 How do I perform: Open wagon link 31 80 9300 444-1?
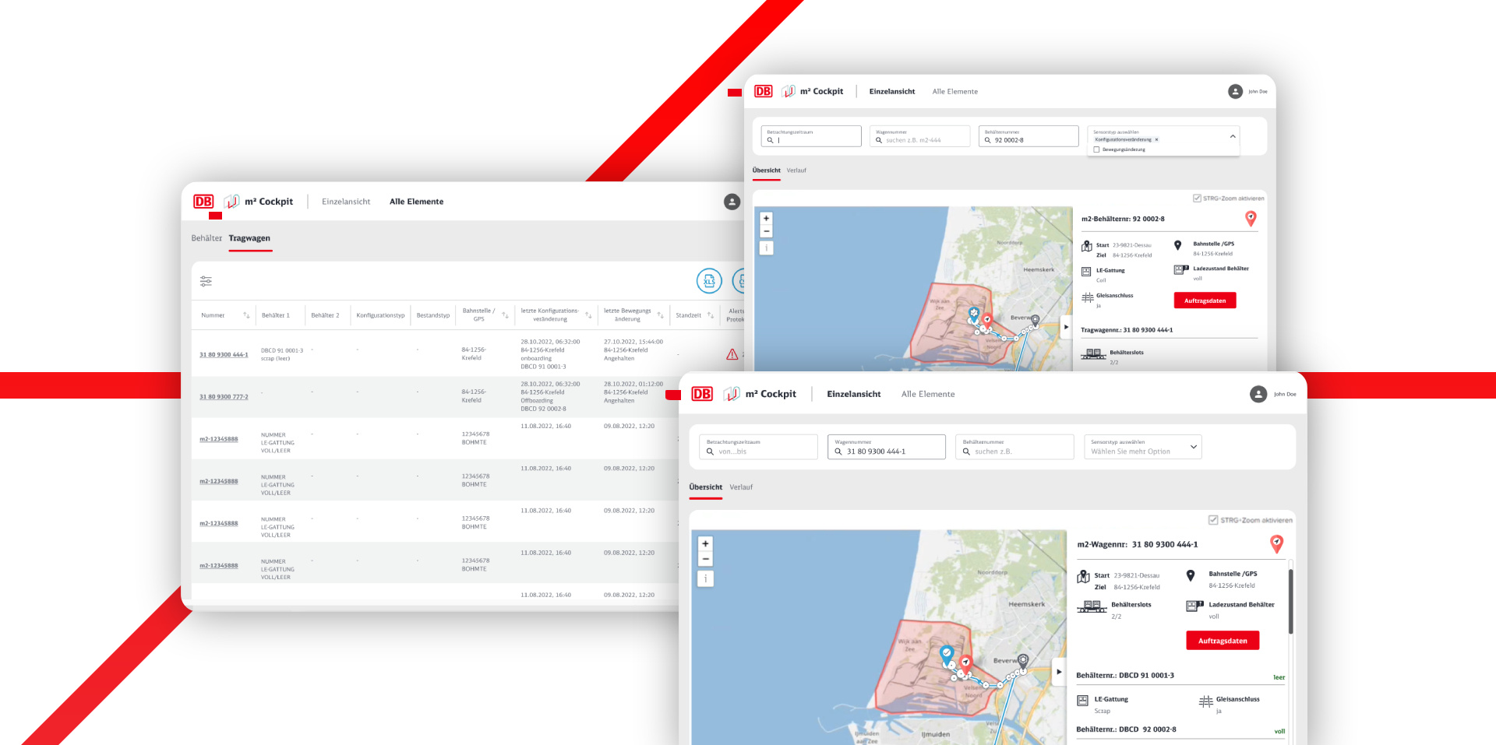click(224, 354)
